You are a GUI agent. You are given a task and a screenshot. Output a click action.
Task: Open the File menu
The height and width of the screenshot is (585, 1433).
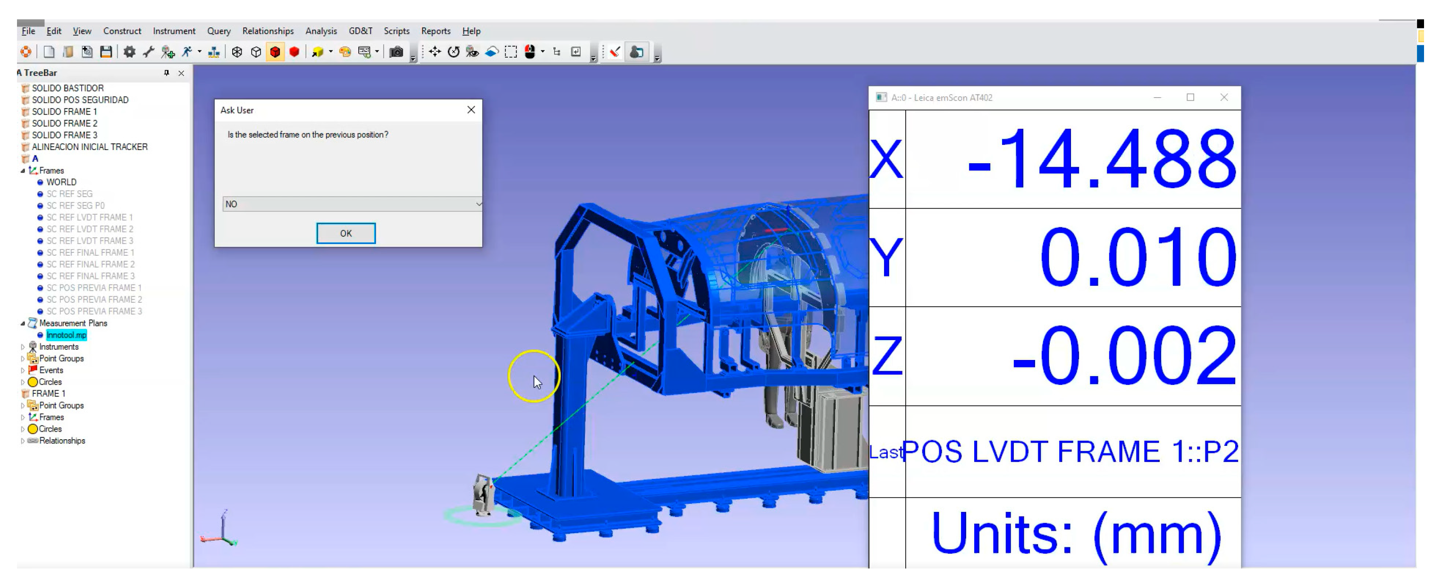(x=28, y=31)
